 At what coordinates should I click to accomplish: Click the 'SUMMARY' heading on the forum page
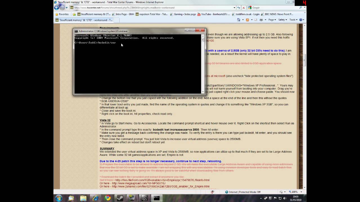(x=107, y=148)
